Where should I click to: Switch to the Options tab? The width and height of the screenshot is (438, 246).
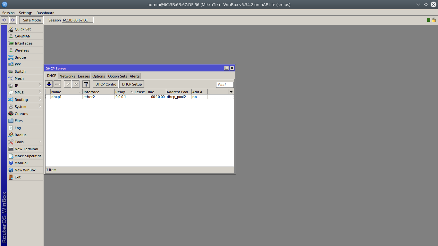click(98, 76)
